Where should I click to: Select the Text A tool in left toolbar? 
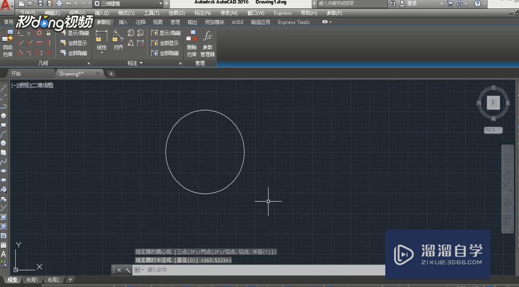pos(4,254)
